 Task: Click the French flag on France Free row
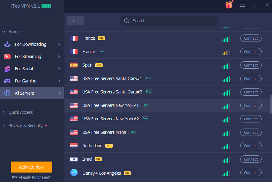(74, 52)
